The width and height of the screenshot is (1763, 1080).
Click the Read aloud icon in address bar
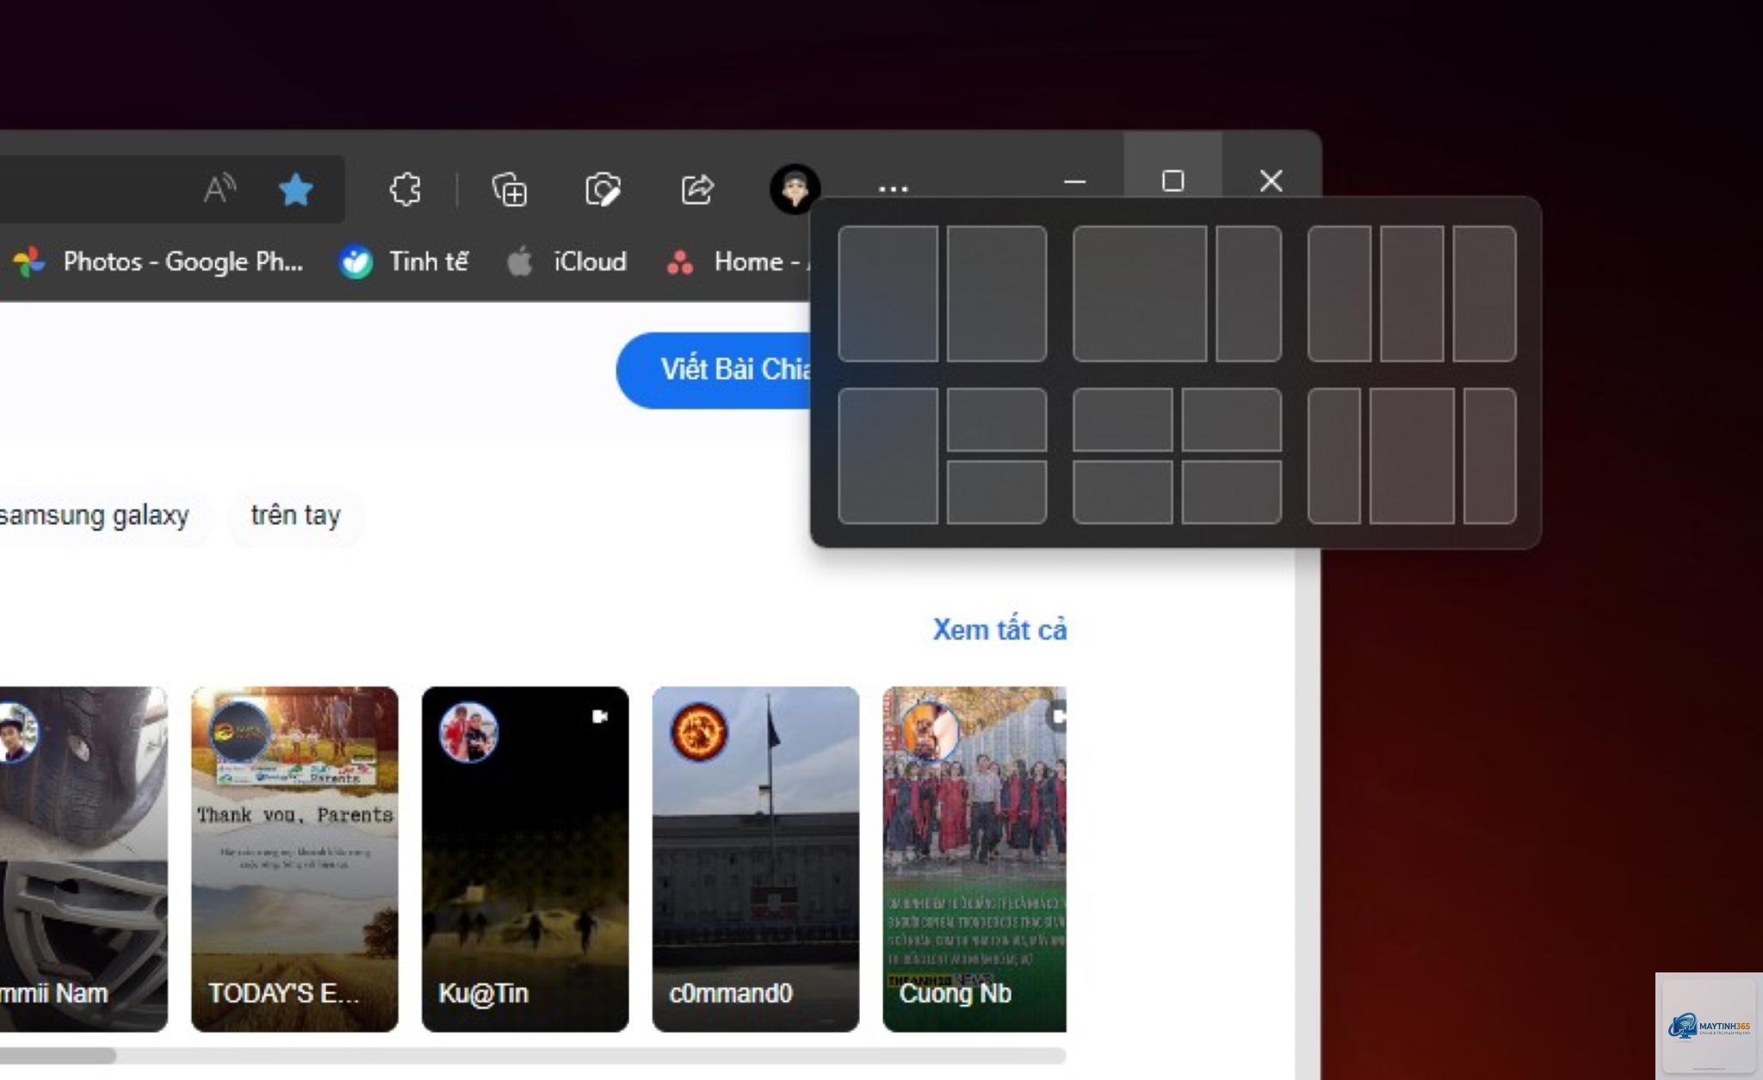click(220, 188)
